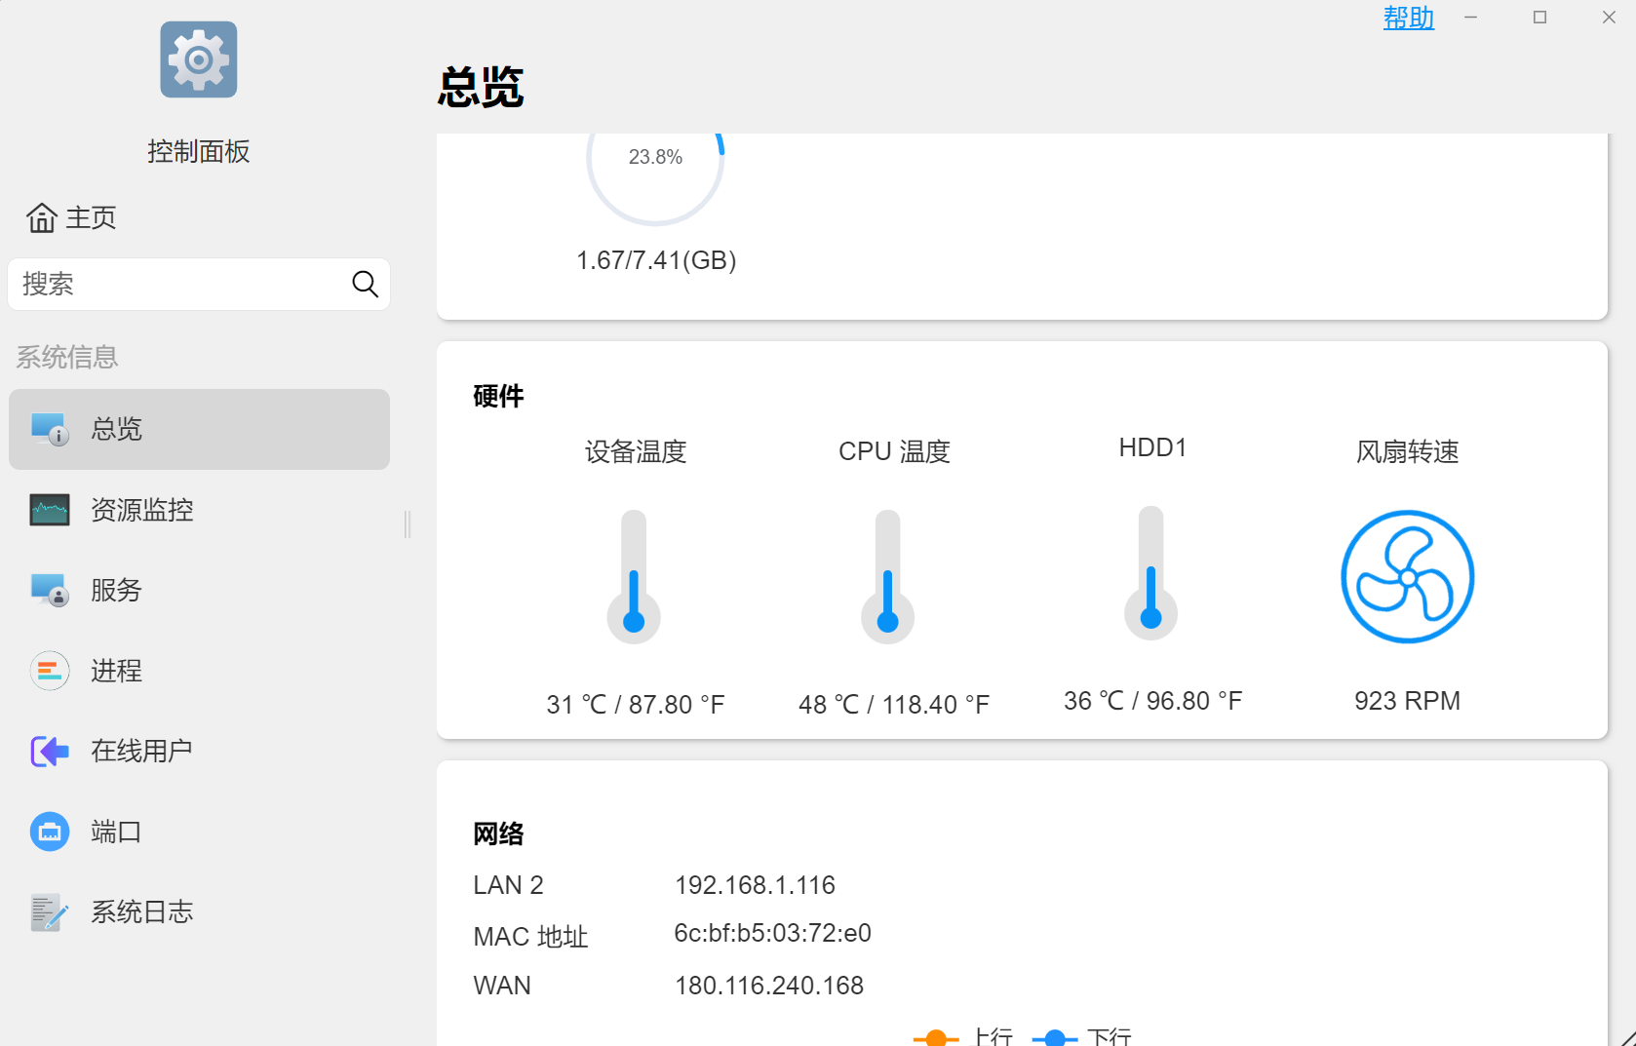Toggle the 上行 upload legend series
Viewport: 1636px width, 1046px height.
[x=963, y=1036]
